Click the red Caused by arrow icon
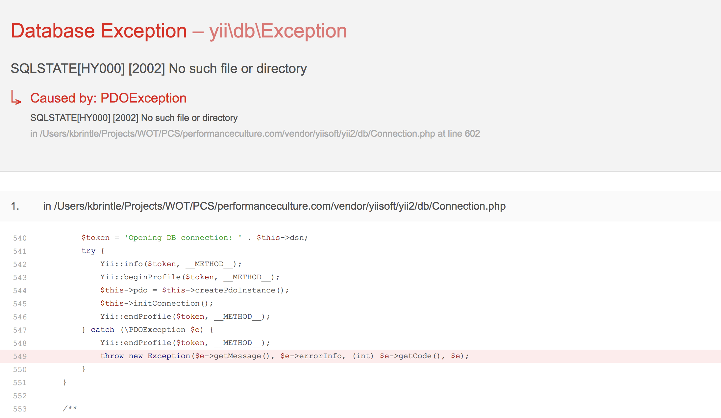This screenshot has height=418, width=721. tap(16, 98)
